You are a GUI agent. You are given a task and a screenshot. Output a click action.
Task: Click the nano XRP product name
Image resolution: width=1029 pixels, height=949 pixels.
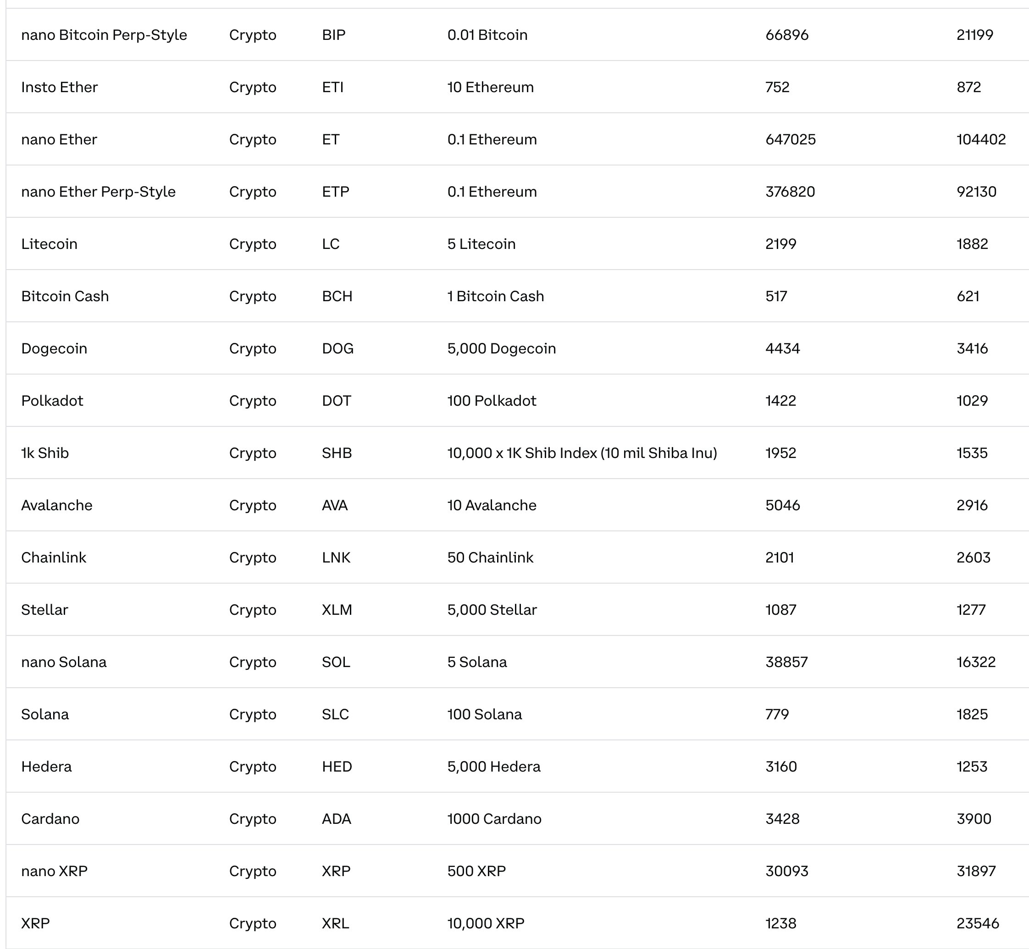[55, 871]
